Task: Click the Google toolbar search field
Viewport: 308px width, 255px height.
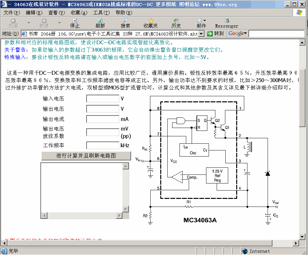Action: [x=276, y=34]
